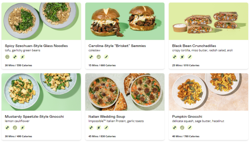Click the clock icon on Mustardy Spaetzle-Style Gnocchi
The image size is (250, 142).
tap(15, 127)
